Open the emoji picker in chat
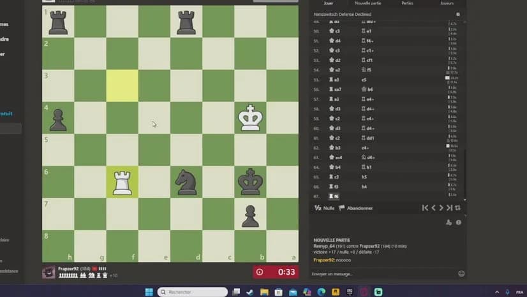Image resolution: width=527 pixels, height=297 pixels. 461,273
